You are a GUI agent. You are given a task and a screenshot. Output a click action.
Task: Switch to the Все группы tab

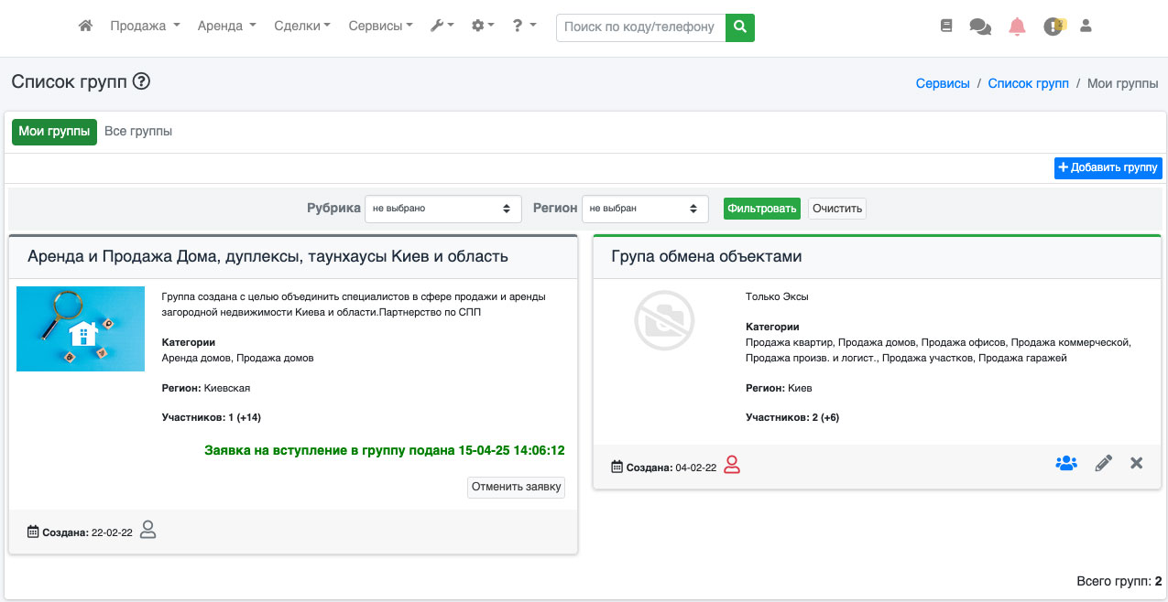[138, 132]
